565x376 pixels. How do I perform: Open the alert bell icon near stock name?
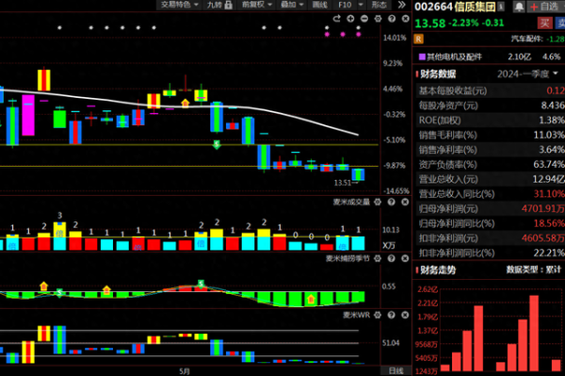pyautogui.click(x=519, y=7)
